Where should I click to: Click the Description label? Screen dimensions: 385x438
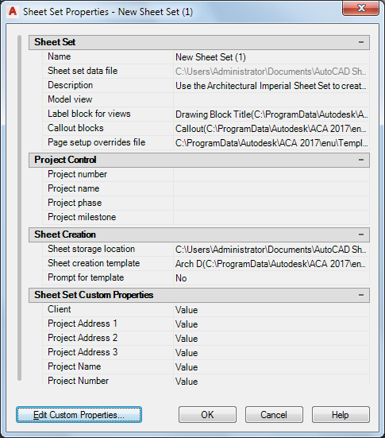[71, 85]
